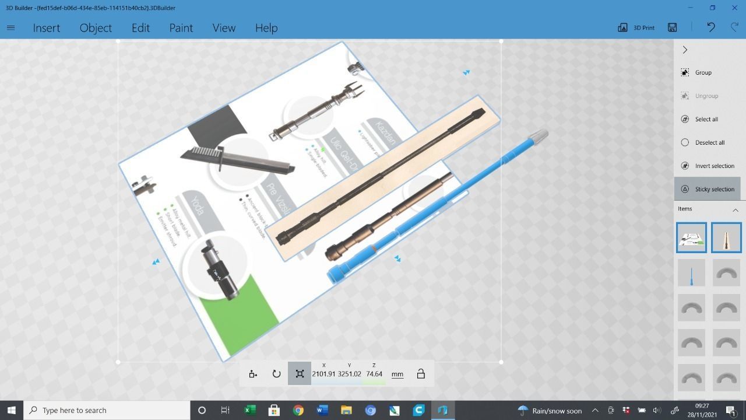Image resolution: width=746 pixels, height=420 pixels.
Task: Open Task View on the taskbar
Action: (225, 410)
